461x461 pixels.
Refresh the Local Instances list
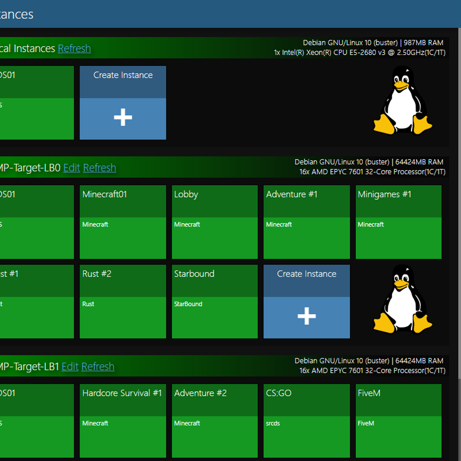(74, 48)
